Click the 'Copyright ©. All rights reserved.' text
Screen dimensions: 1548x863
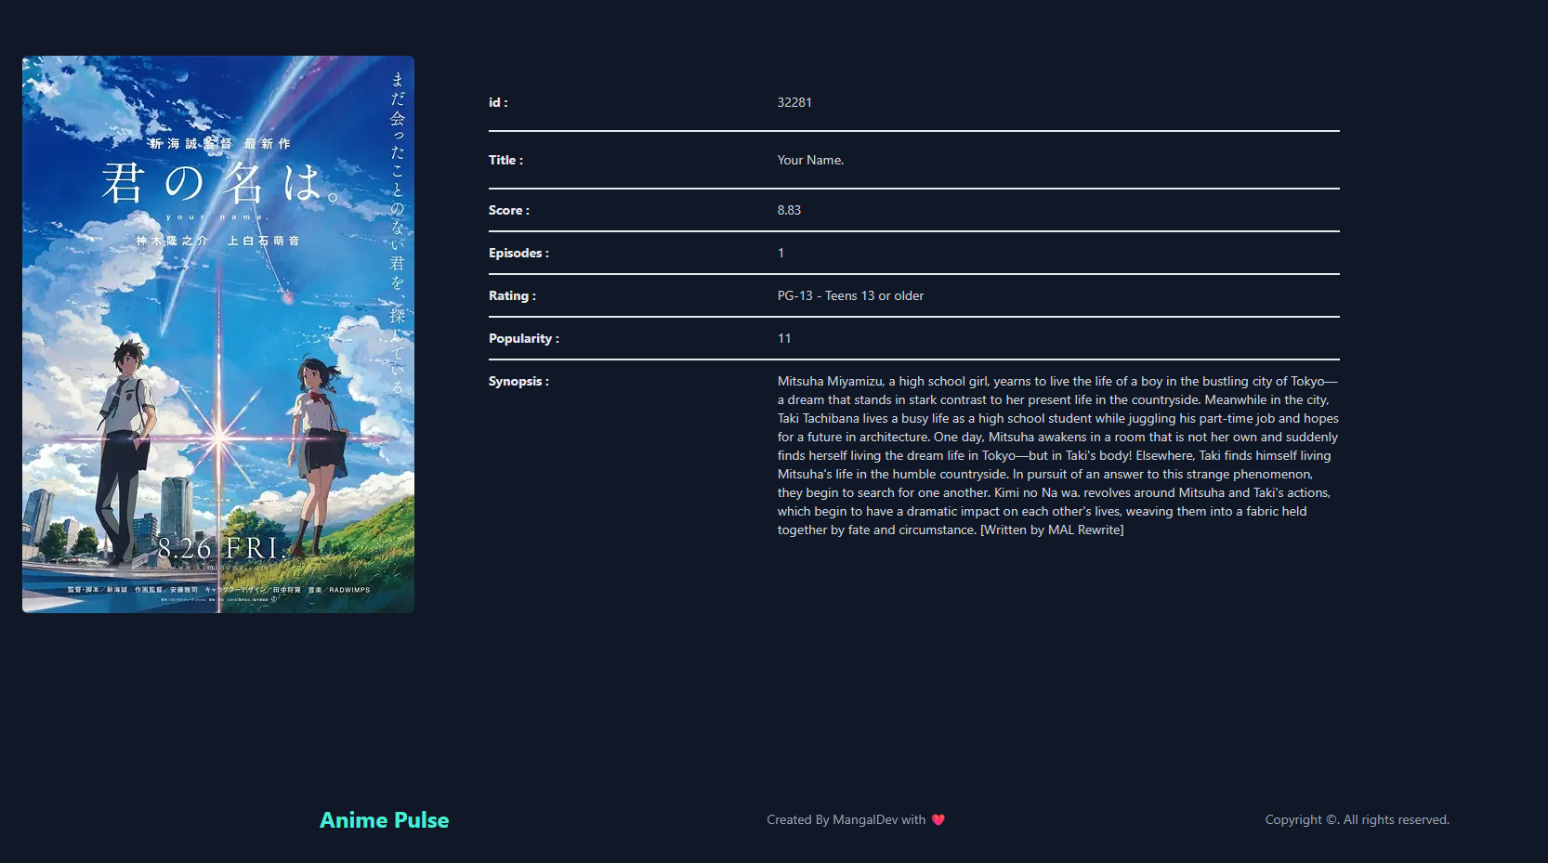coord(1357,819)
